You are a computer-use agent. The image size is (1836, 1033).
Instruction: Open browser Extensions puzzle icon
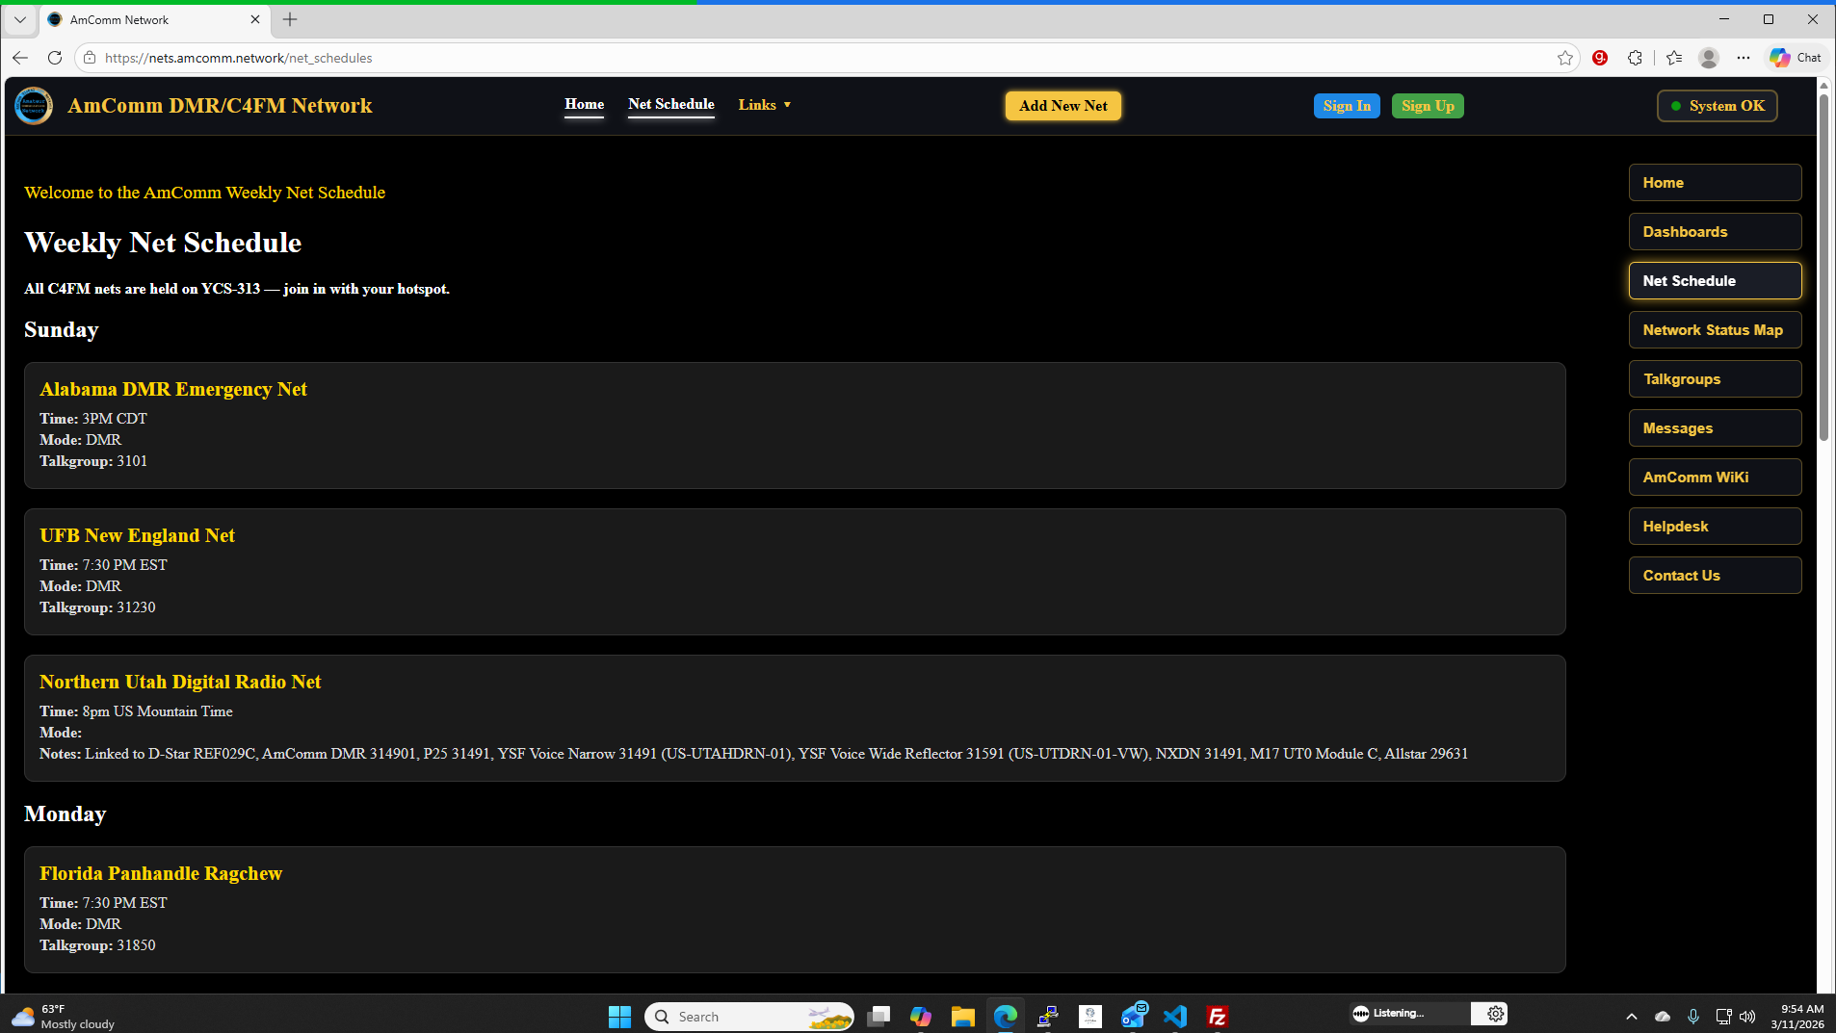[1635, 58]
